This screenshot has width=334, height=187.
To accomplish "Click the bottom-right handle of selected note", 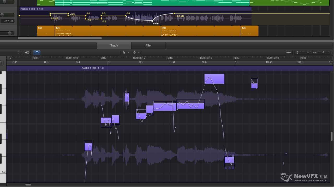I will pos(233,168).
